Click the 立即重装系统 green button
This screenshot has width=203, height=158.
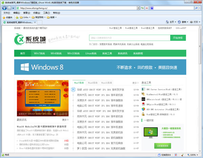coord(163,146)
